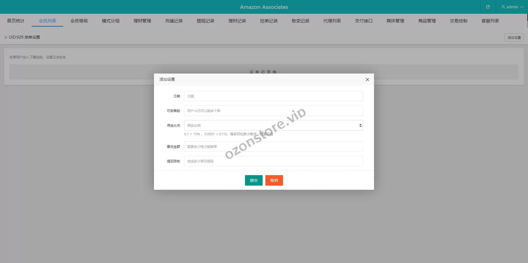Image resolution: width=528 pixels, height=263 pixels.
Task: Close the 添加设置 dialog with X
Action: point(367,80)
